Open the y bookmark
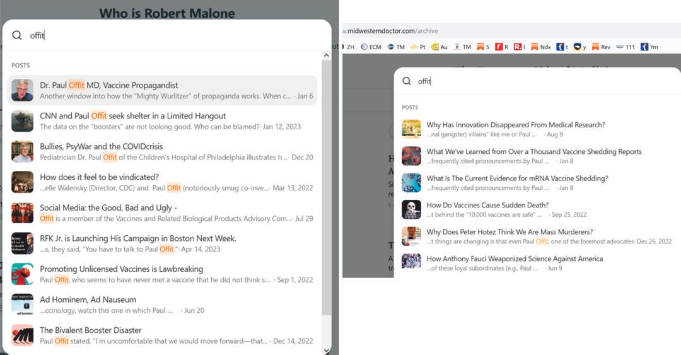681x355 pixels. coord(580,47)
